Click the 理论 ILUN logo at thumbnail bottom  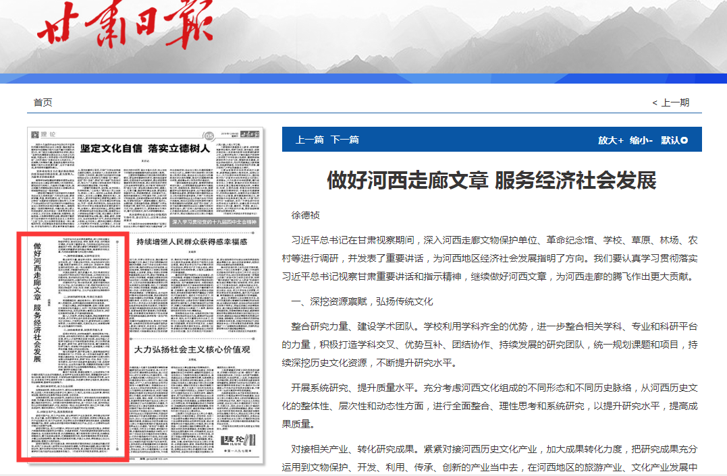coord(238,441)
